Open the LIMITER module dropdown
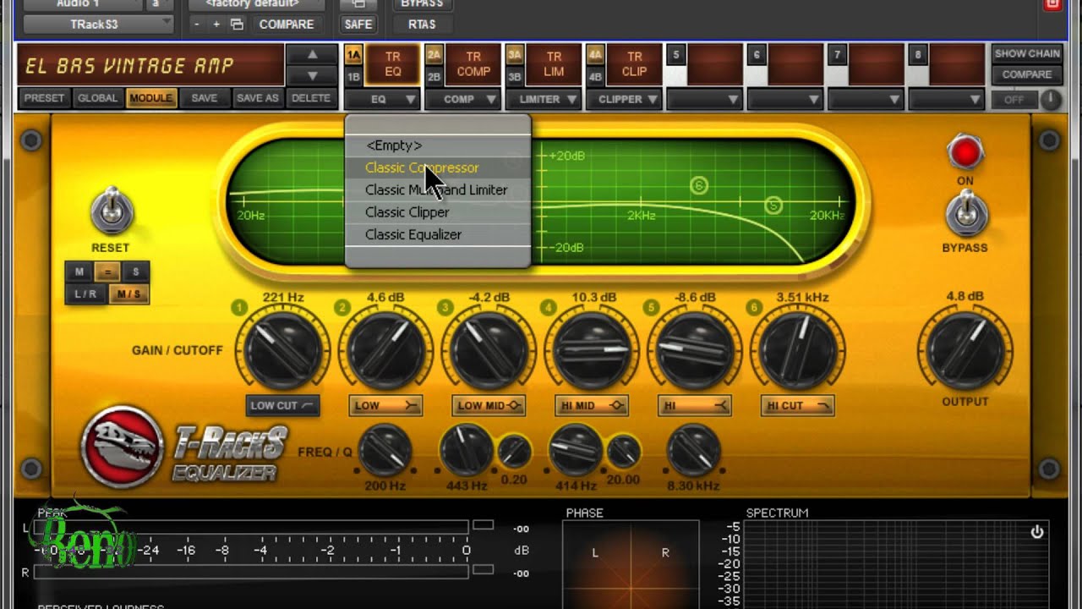The width and height of the screenshot is (1082, 609). click(543, 99)
